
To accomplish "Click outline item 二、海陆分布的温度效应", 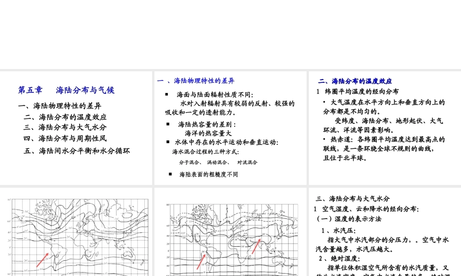I will pyautogui.click(x=65, y=117).
